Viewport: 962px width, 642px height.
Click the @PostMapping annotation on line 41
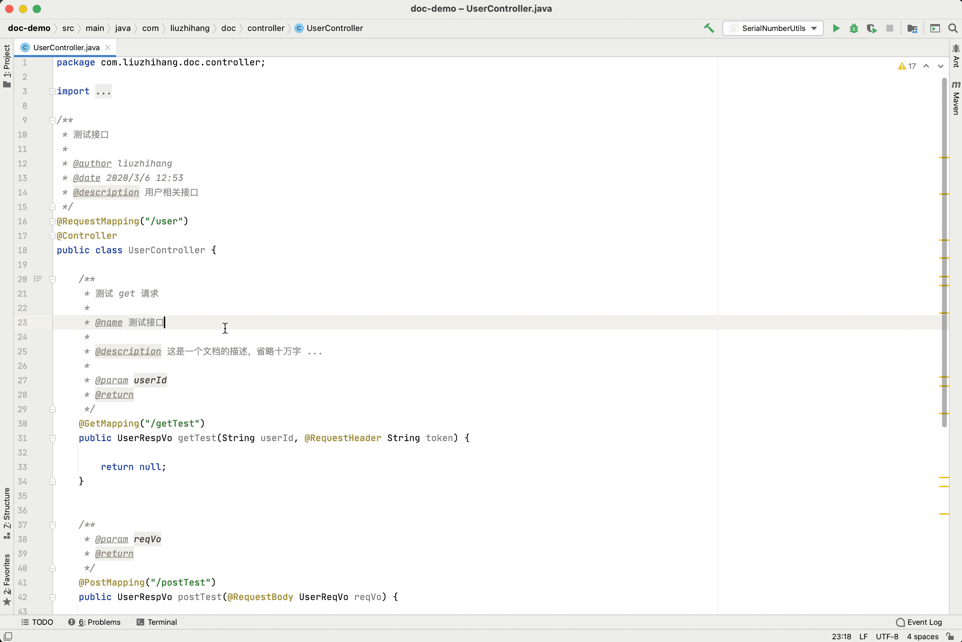[112, 582]
